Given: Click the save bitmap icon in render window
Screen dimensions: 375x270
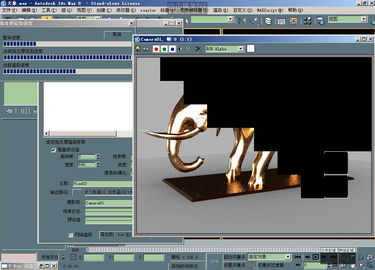Looking at the screenshot, I should tap(138, 49).
